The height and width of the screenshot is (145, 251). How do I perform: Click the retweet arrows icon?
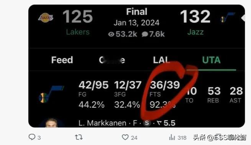click(79, 137)
